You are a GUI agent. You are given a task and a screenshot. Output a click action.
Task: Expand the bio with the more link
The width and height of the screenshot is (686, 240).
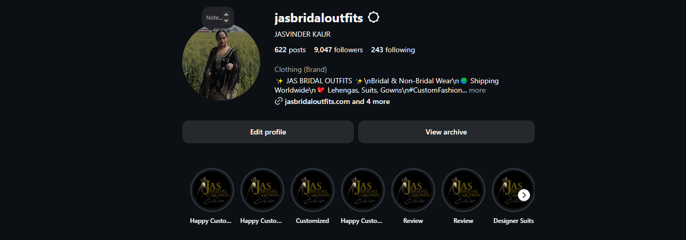pos(477,90)
